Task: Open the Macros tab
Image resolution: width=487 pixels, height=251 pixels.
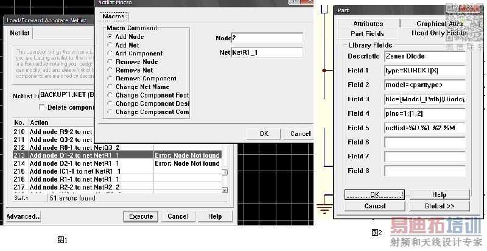Action: [114, 16]
